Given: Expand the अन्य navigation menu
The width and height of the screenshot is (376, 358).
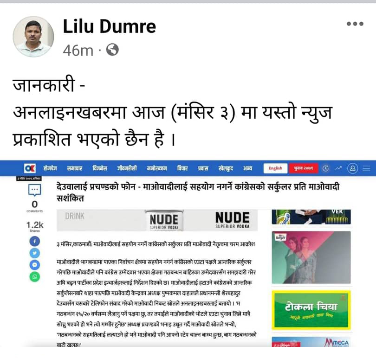Looking at the screenshot, I should [247, 168].
